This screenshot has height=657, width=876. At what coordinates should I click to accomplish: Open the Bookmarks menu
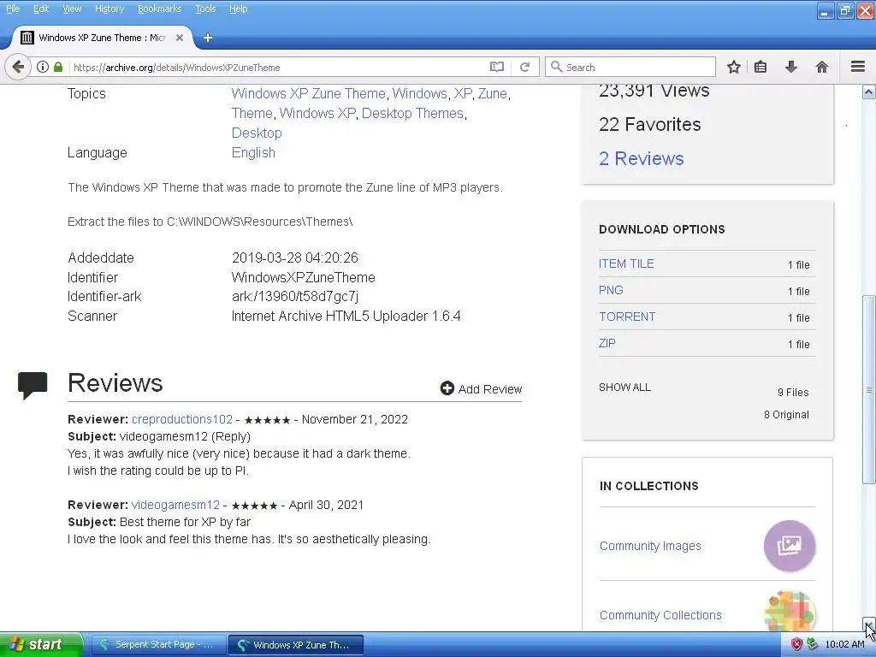(159, 9)
